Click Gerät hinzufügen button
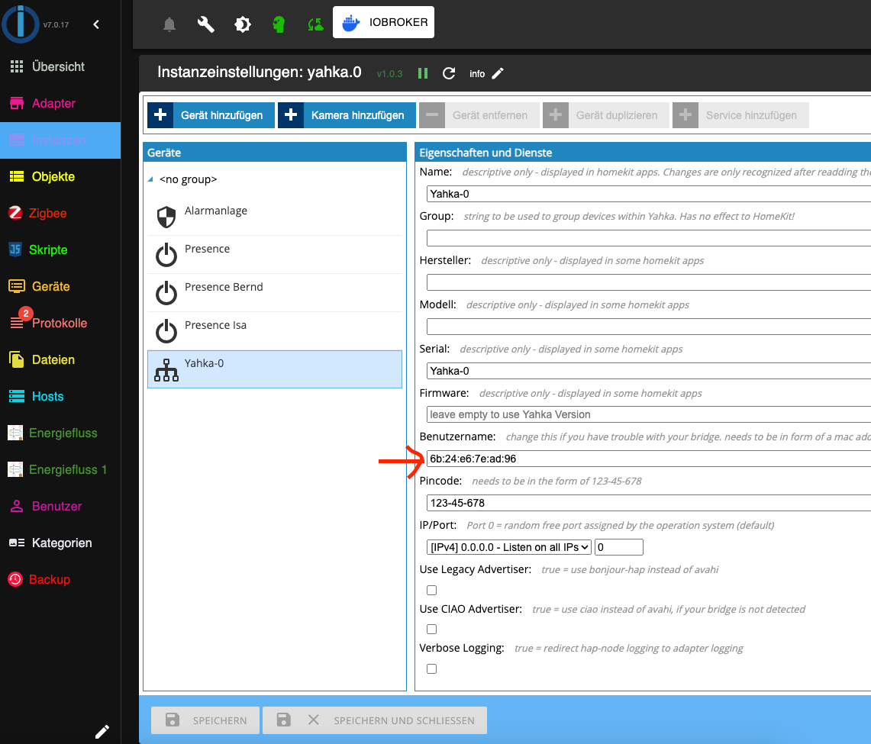This screenshot has height=744, width=871. [211, 115]
